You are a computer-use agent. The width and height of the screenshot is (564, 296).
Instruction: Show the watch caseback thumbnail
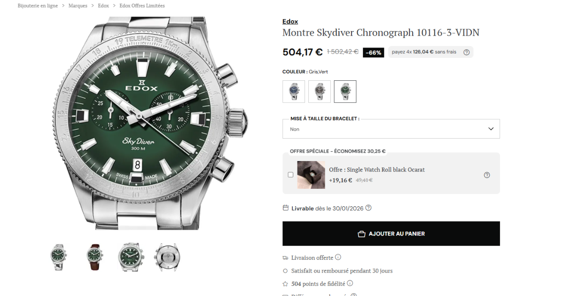point(167,257)
